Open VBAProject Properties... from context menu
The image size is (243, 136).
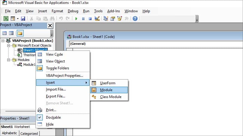(x=63, y=76)
